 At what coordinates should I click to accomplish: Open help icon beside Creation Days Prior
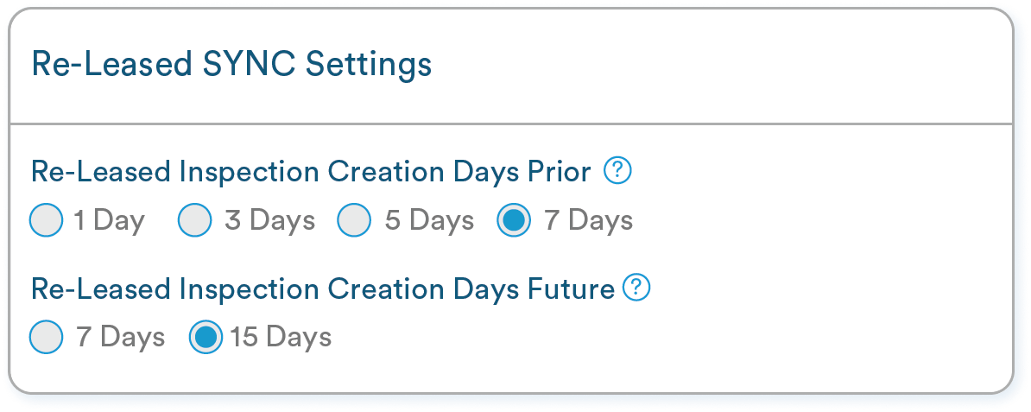pyautogui.click(x=617, y=171)
